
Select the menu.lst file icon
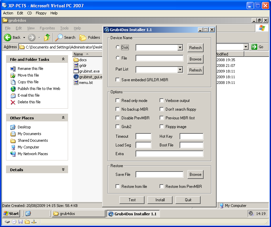(76, 83)
